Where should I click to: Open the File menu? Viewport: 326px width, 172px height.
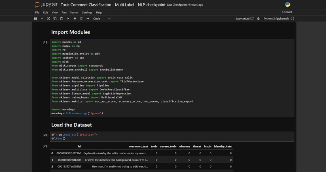click(37, 13)
